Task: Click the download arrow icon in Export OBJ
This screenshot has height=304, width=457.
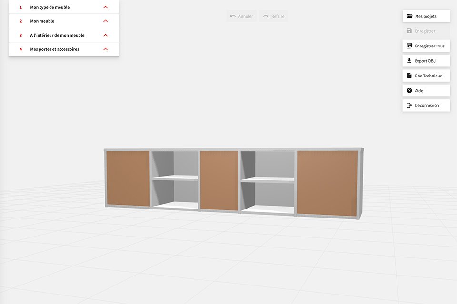Action: 409,60
